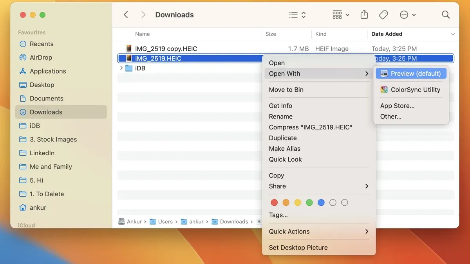Open the 3. Stock Images folder

61,139
